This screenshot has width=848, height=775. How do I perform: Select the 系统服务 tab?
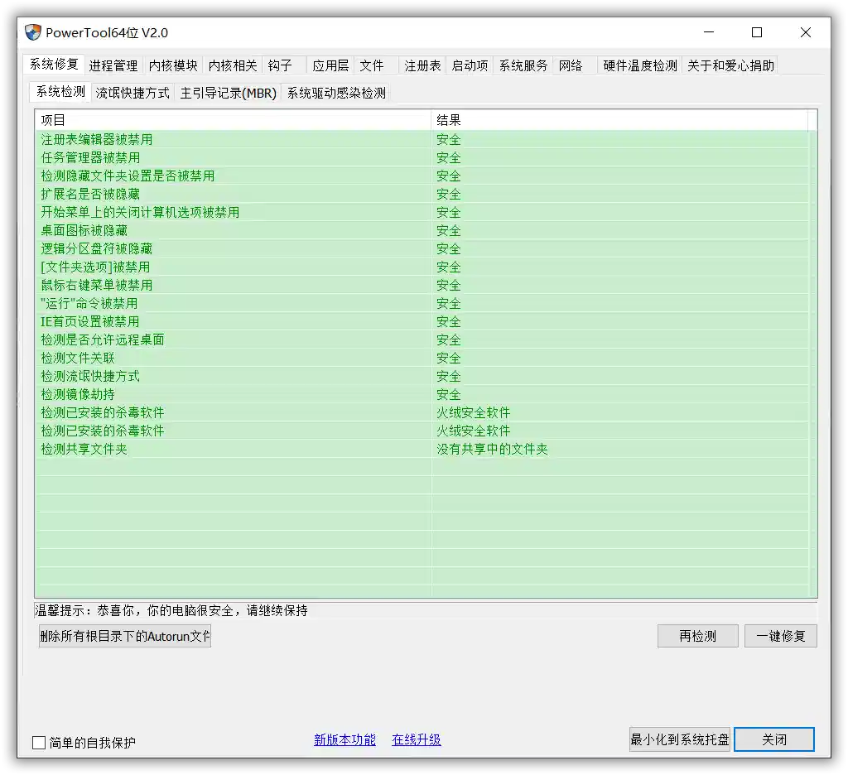point(523,65)
